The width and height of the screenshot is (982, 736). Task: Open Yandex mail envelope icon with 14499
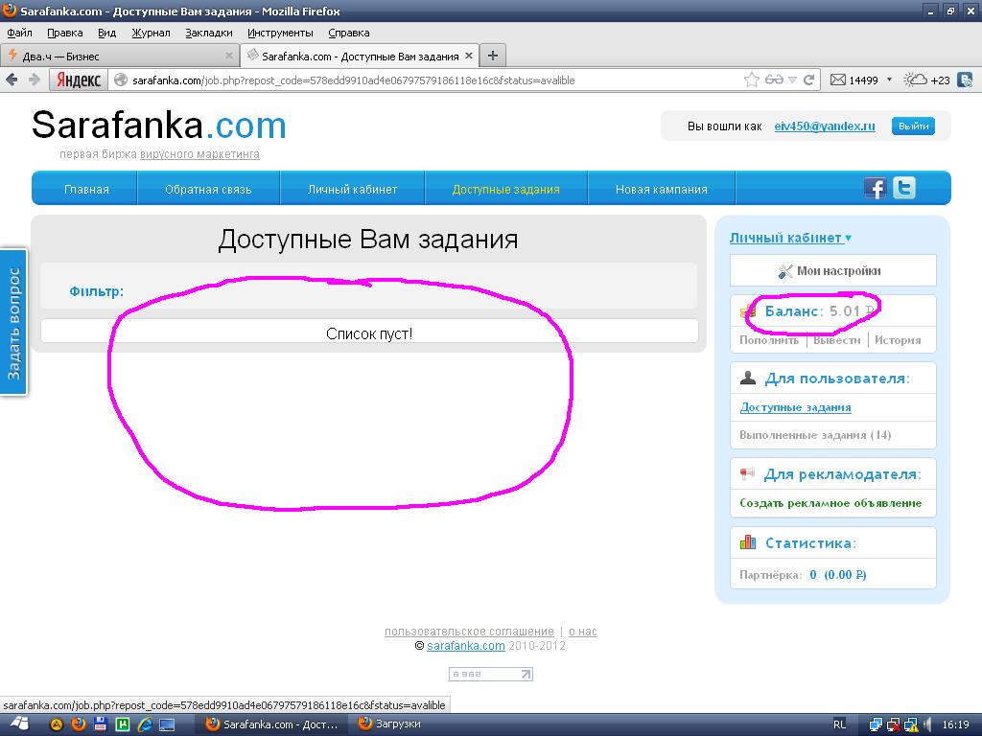click(x=837, y=80)
